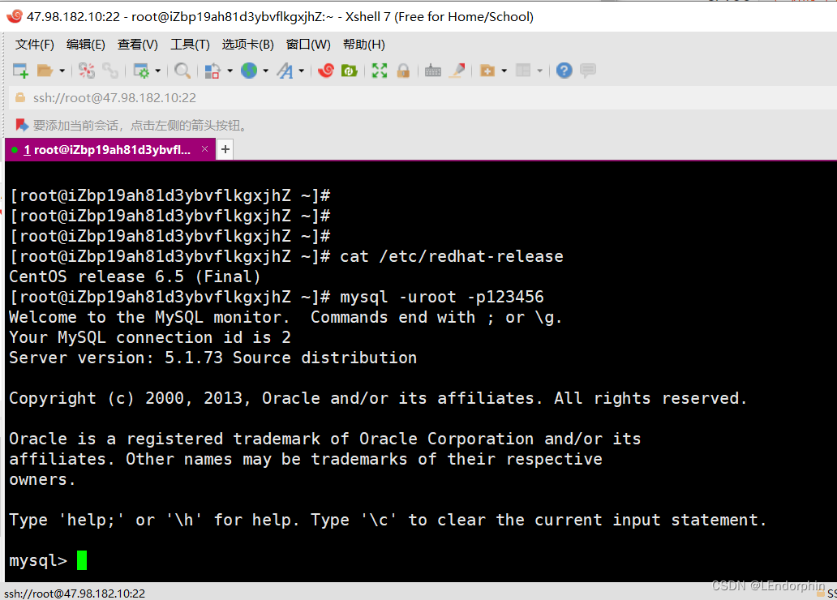Expand the color scheme dropdown arrow
Viewport: 837px width, 600px height.
[x=230, y=71]
